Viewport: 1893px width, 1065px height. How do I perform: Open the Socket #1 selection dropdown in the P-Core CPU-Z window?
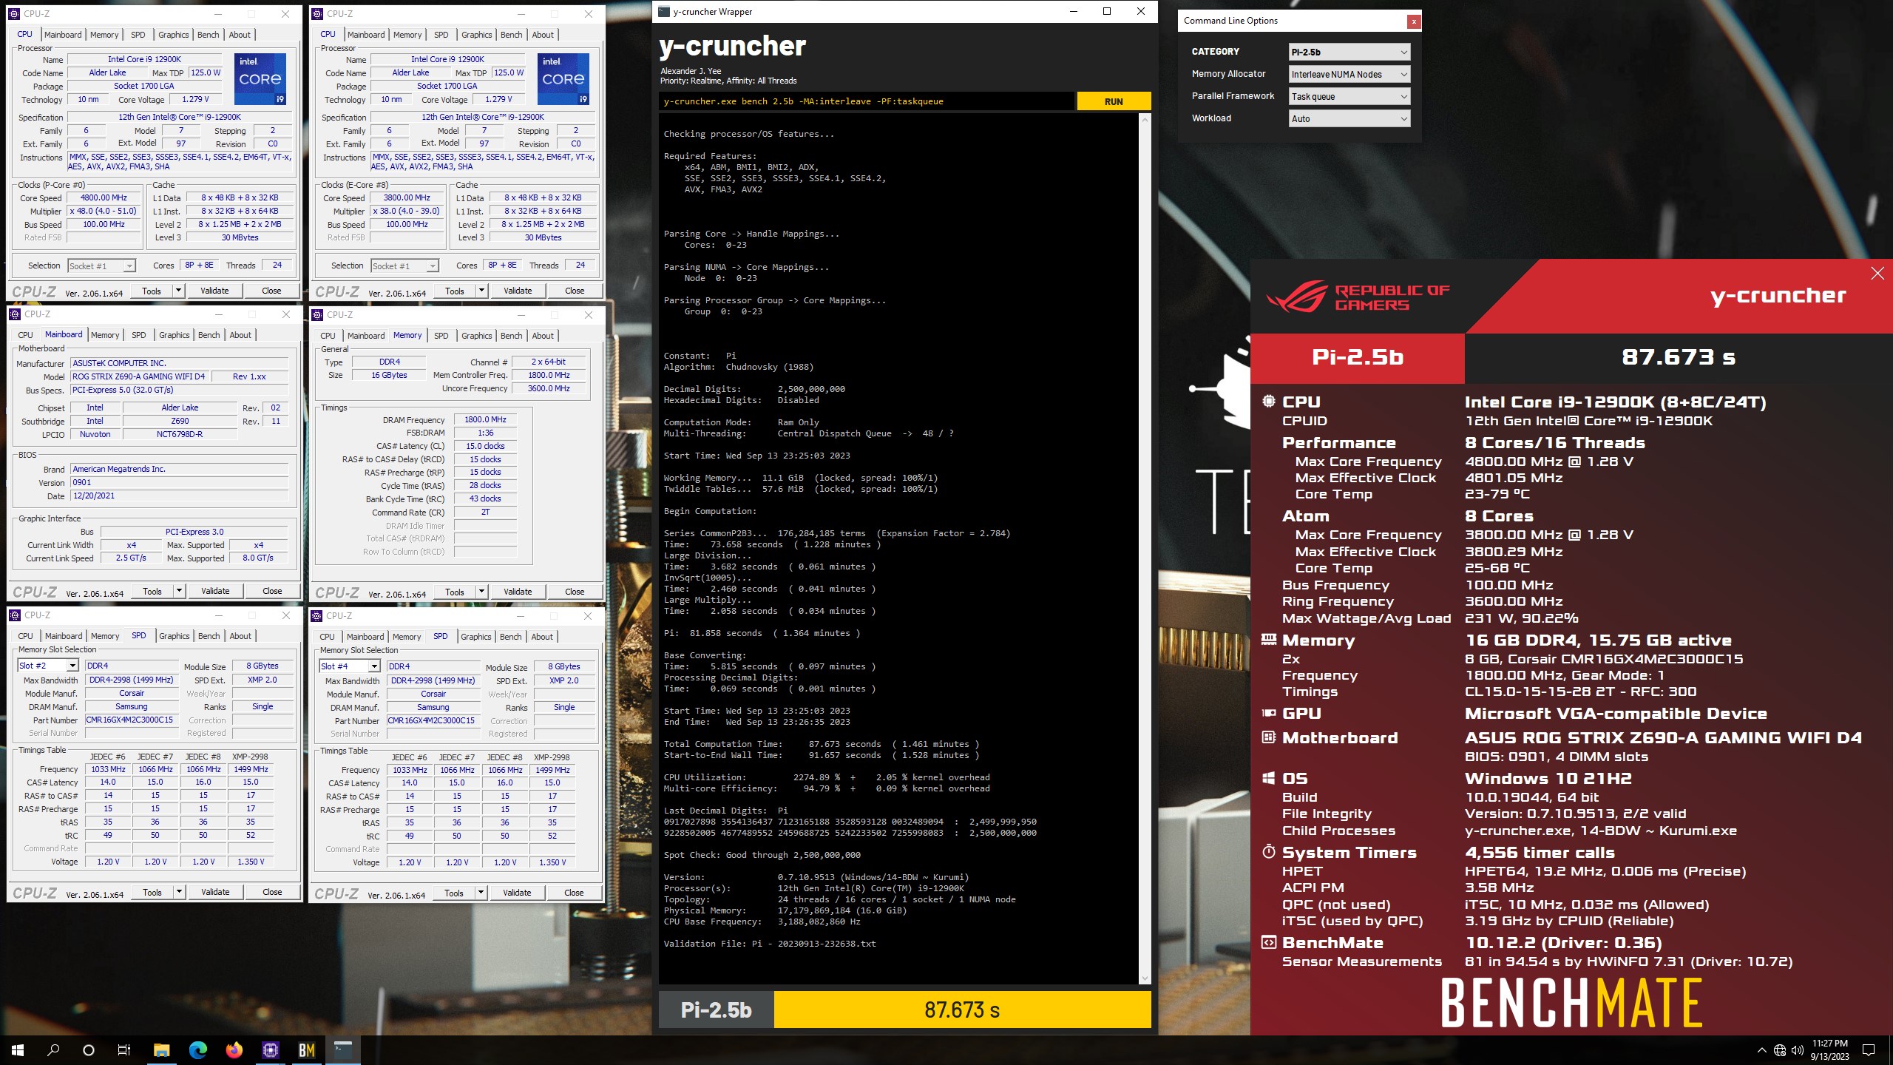click(102, 266)
